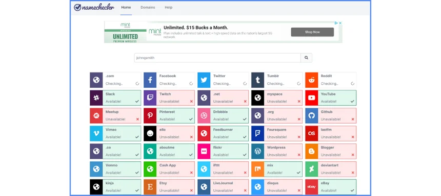
Task: Click the kinja globe icon
Action: (96, 187)
